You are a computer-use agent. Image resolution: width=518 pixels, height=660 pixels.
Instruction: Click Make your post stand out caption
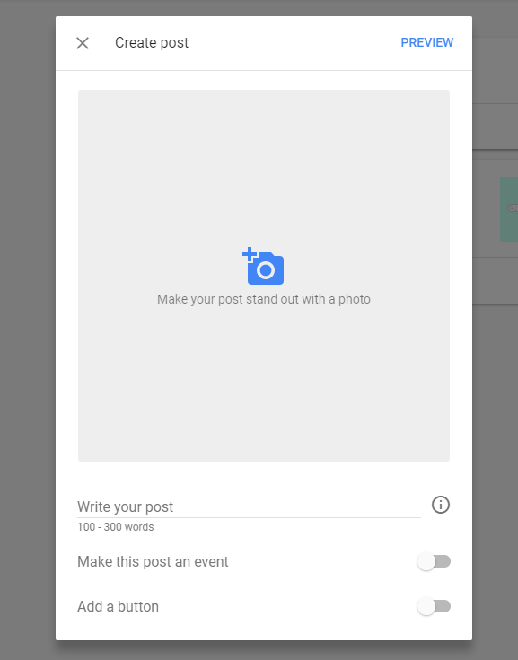pyautogui.click(x=264, y=299)
